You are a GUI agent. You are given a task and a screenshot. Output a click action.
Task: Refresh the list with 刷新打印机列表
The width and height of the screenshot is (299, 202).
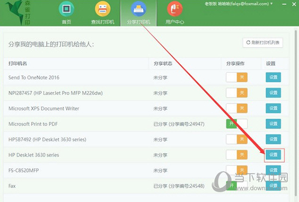263,43
